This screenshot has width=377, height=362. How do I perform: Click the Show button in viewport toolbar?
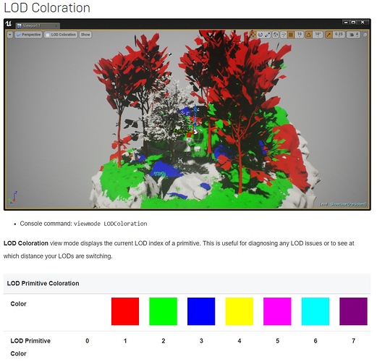coord(85,35)
